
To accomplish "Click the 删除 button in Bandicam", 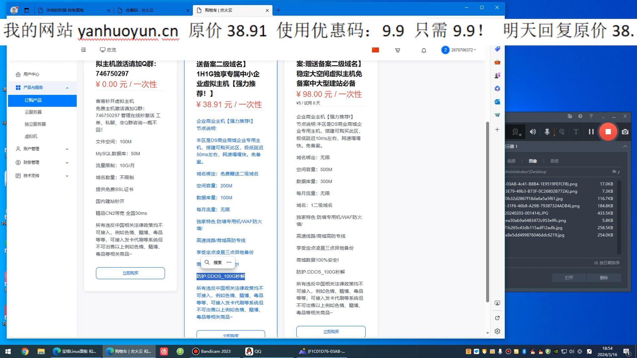I will [x=604, y=278].
